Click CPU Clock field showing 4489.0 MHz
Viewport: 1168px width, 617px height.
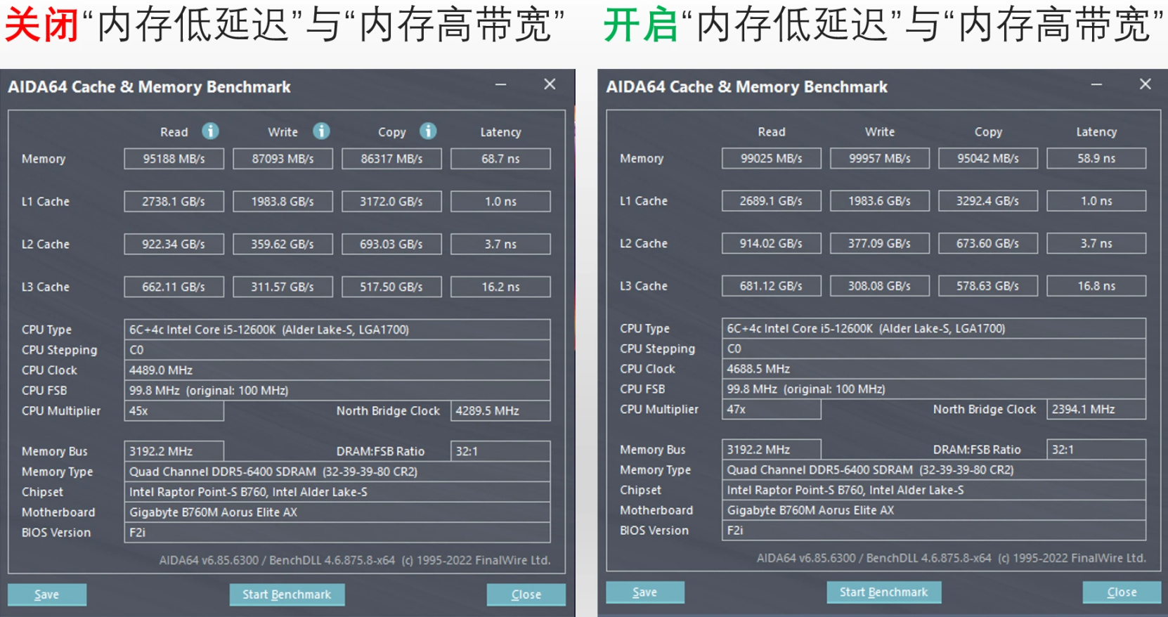coord(337,370)
